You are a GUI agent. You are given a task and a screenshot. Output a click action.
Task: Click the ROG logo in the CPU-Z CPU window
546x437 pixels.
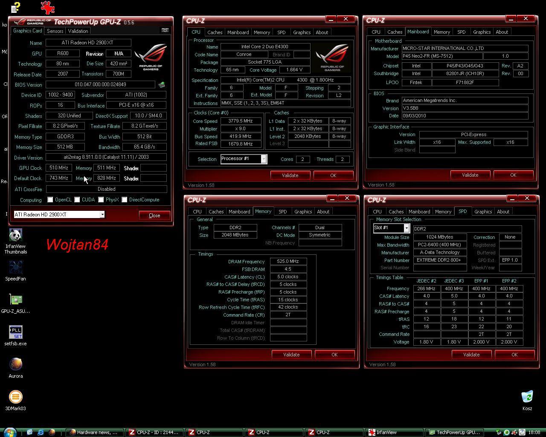pos(332,57)
